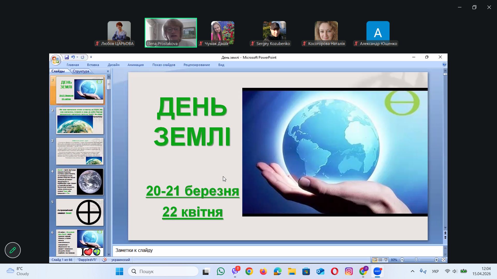Click the Office button
Screen dimensions: 497x279
pyautogui.click(x=55, y=60)
